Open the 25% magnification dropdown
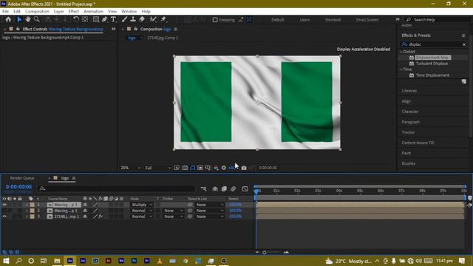The width and height of the screenshot is (473, 266). click(x=130, y=168)
